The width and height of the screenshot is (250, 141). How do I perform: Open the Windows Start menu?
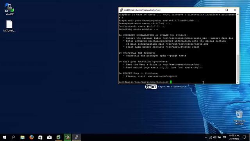coord(4,137)
